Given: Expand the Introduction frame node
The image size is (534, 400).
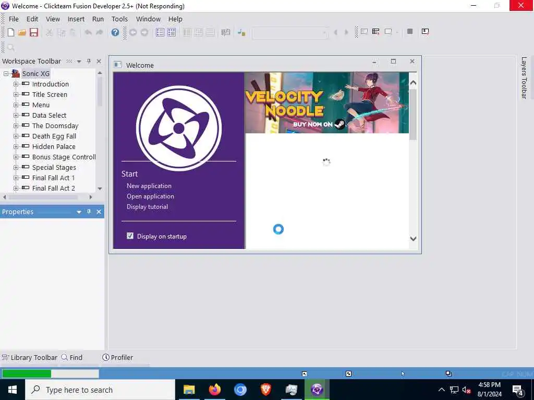Looking at the screenshot, I should pyautogui.click(x=16, y=84).
